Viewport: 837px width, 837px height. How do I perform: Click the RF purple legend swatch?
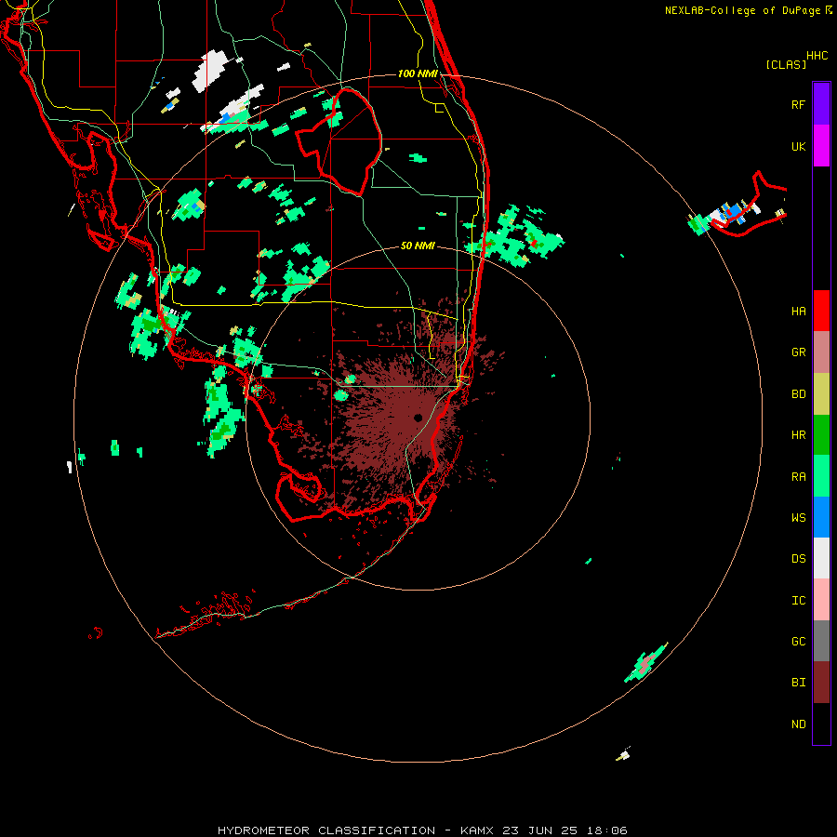821,104
